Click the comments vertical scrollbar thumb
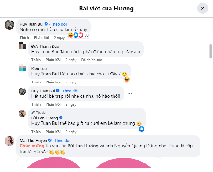 click(211, 51)
